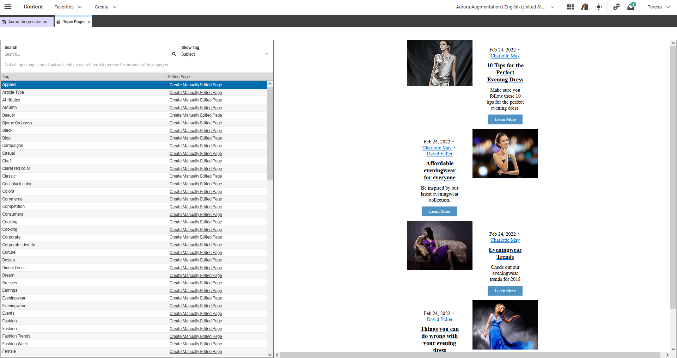Click Learn More under Eveningwear Trends
The height and width of the screenshot is (358, 677).
[505, 291]
